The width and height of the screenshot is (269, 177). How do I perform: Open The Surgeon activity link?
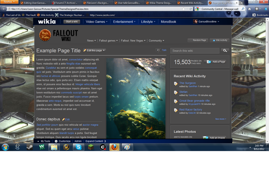(x=187, y=83)
